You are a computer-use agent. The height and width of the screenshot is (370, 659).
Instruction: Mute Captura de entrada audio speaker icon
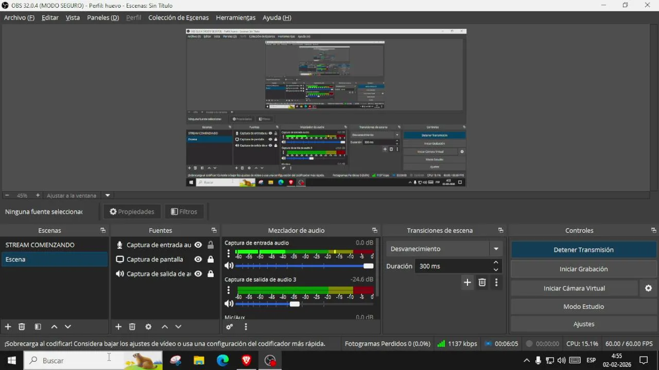(x=229, y=266)
